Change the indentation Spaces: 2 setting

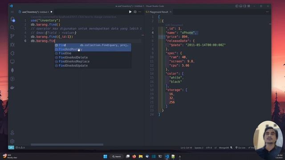[x=199, y=148]
